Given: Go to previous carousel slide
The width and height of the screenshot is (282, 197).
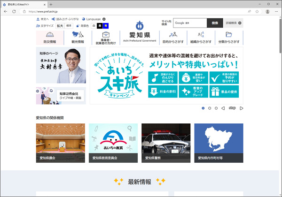Looking at the screenshot, I should (x=223, y=108).
